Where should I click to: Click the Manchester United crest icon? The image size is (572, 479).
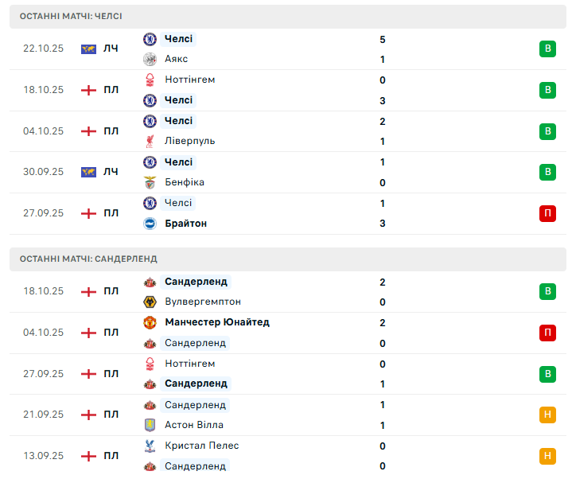coord(150,322)
